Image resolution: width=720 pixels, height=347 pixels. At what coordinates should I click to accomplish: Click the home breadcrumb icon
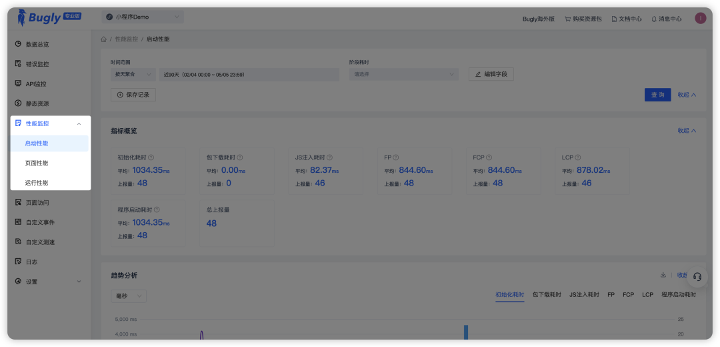(x=104, y=39)
